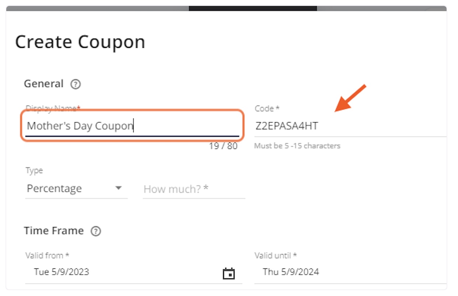Click into the Display Name text field
The image size is (458, 296).
pyautogui.click(x=132, y=126)
